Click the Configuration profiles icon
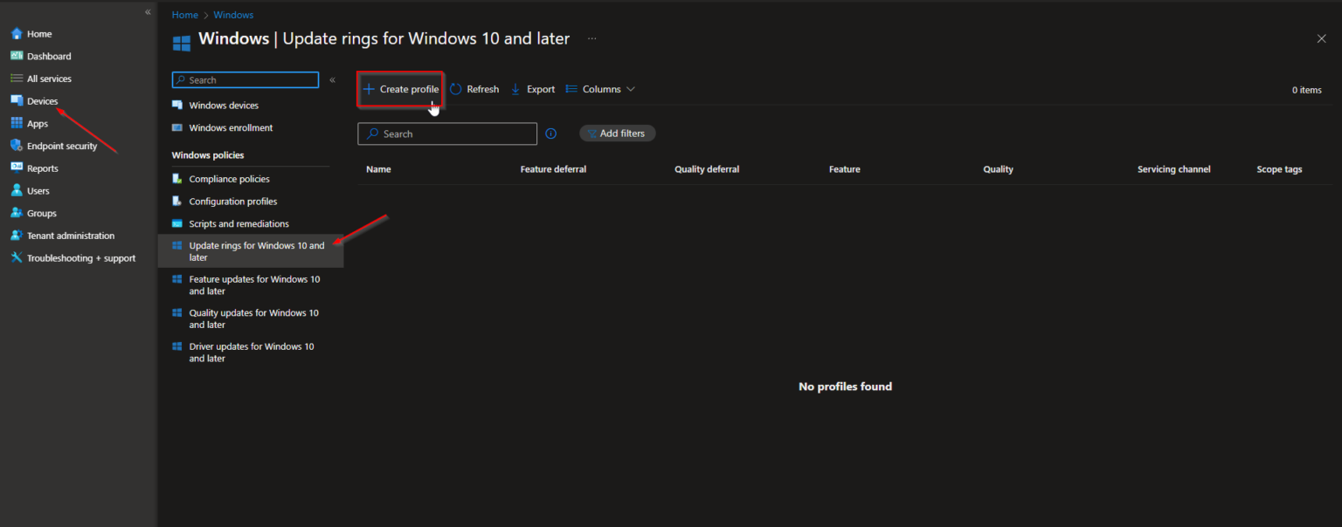 point(177,202)
